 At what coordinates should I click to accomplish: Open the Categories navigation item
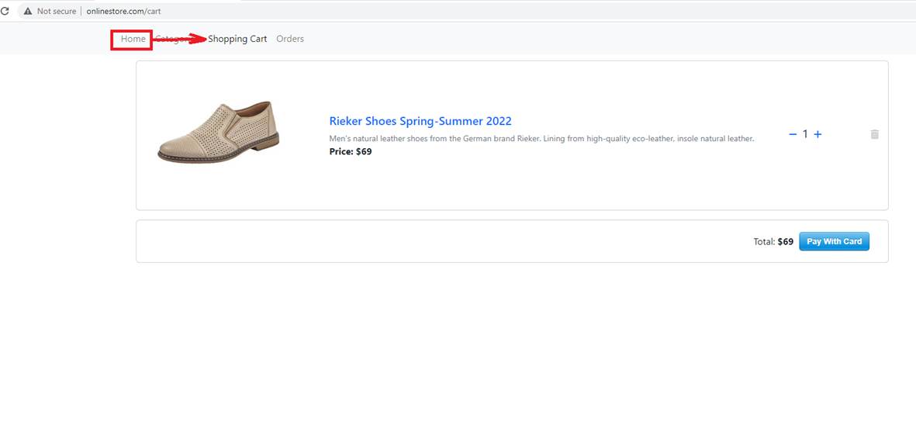(169, 39)
